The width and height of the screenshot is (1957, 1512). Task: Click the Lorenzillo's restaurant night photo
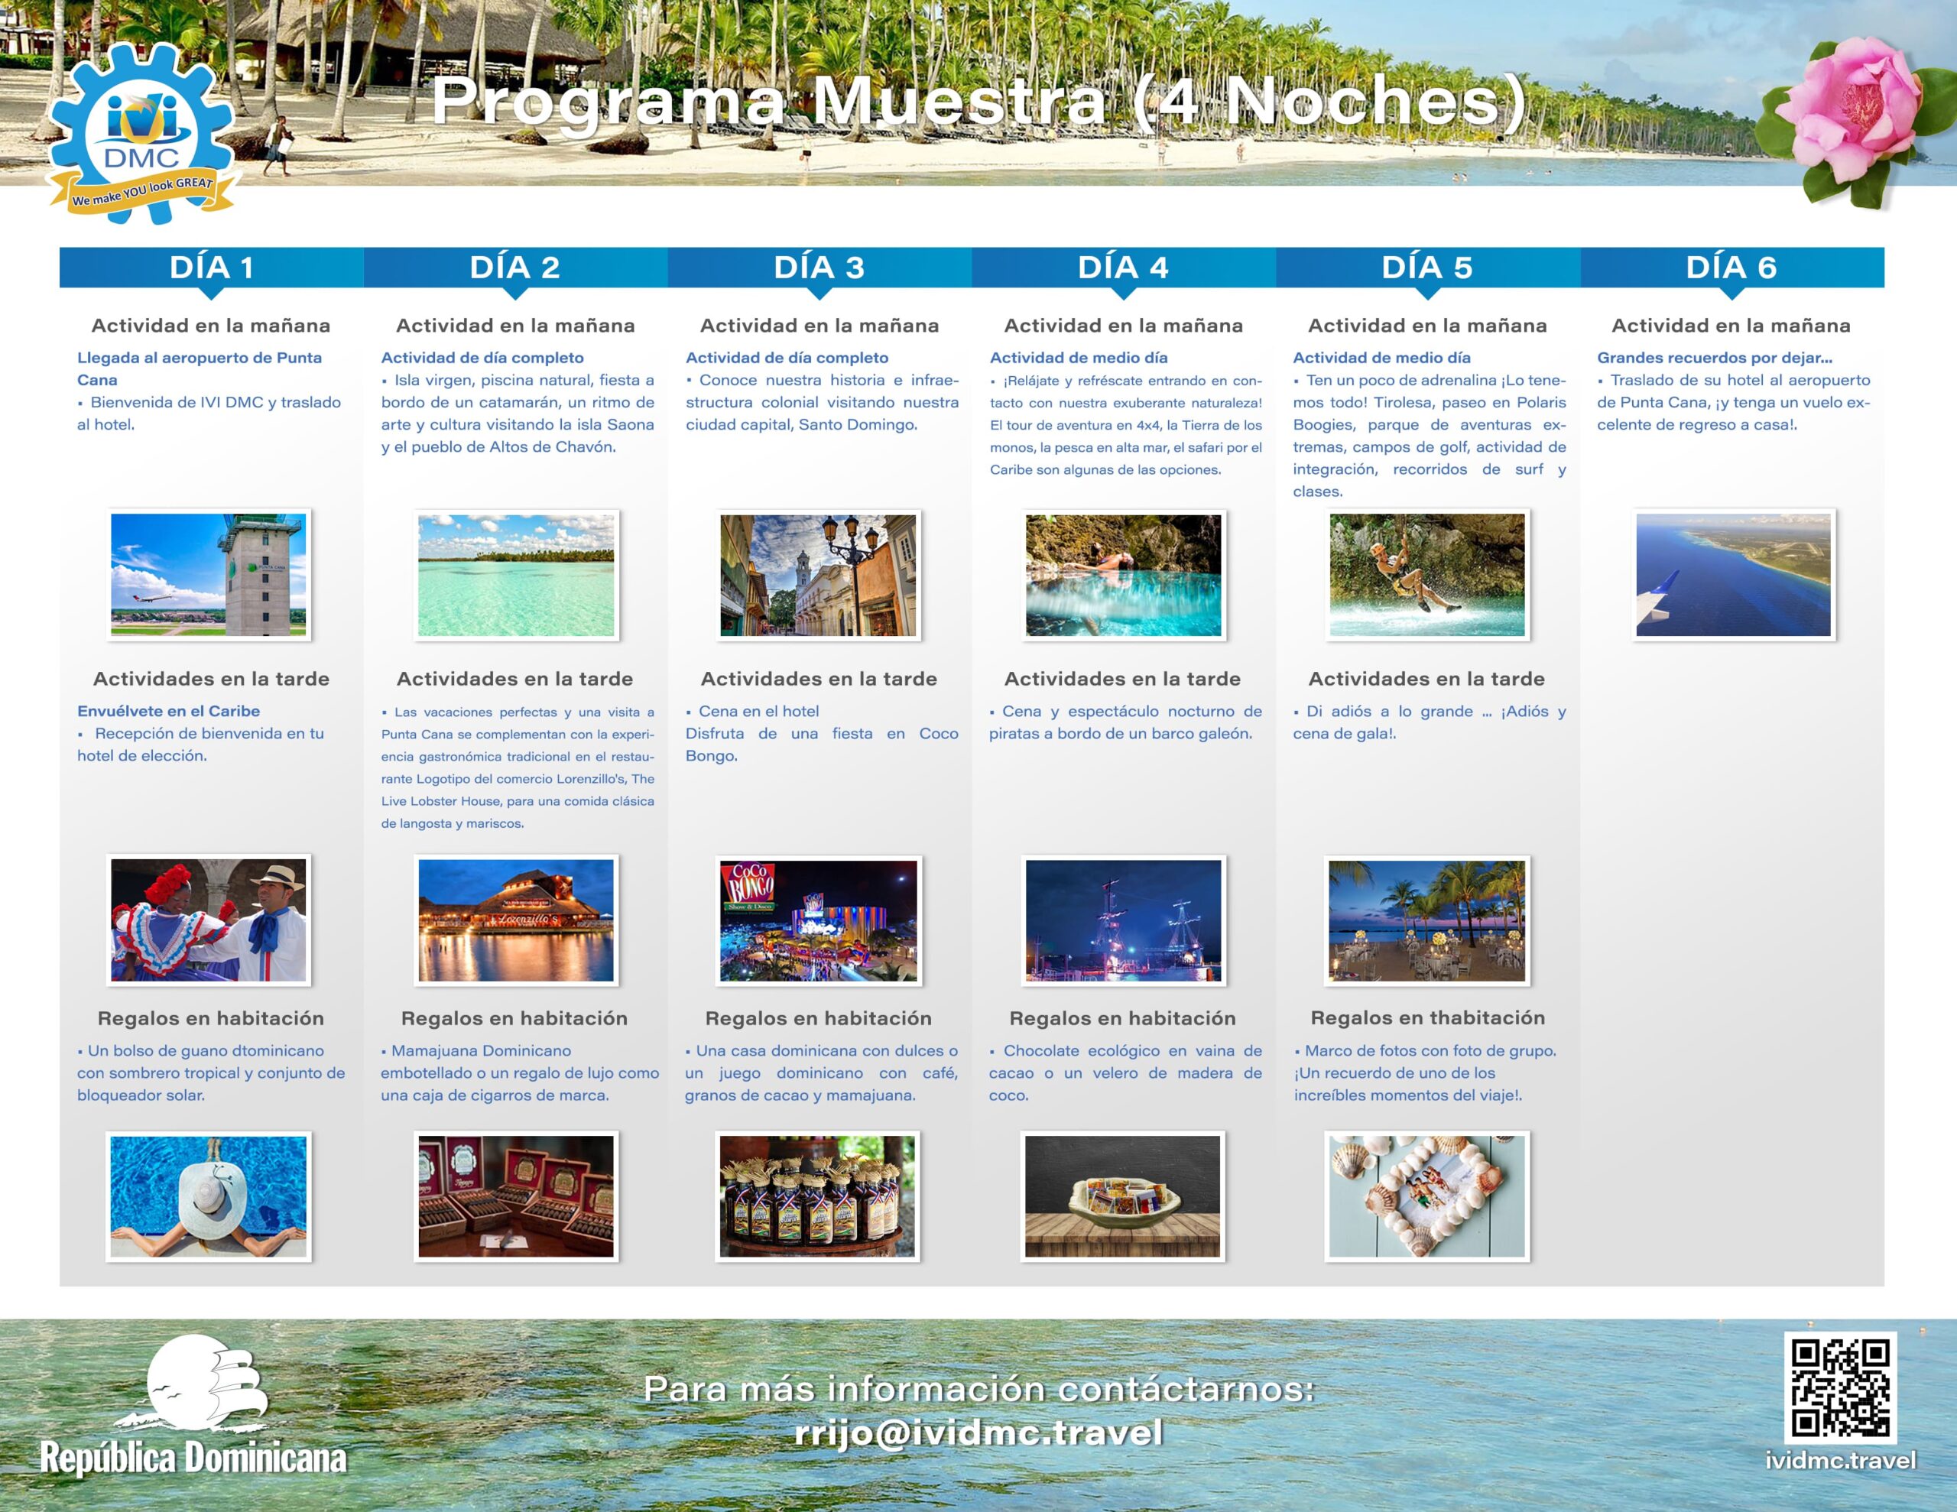516,920
